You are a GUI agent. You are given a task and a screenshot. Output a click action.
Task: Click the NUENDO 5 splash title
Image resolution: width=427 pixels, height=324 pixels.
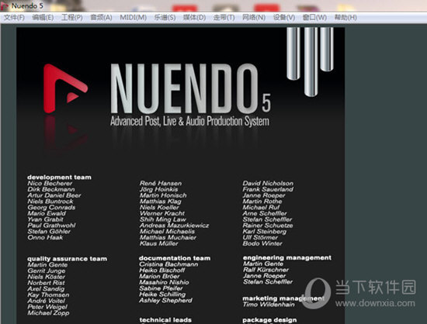coord(190,88)
